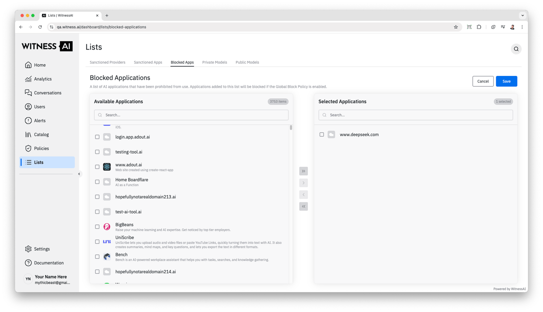Click the Save button
The image size is (543, 312).
pyautogui.click(x=506, y=81)
